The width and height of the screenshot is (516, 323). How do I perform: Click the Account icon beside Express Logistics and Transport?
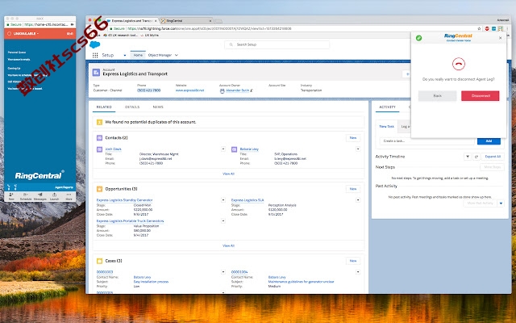coord(96,73)
